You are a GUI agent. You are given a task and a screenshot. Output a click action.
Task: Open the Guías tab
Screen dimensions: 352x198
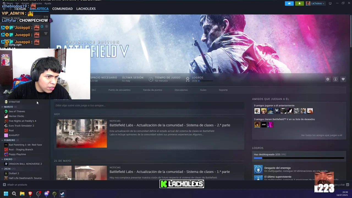(203, 90)
